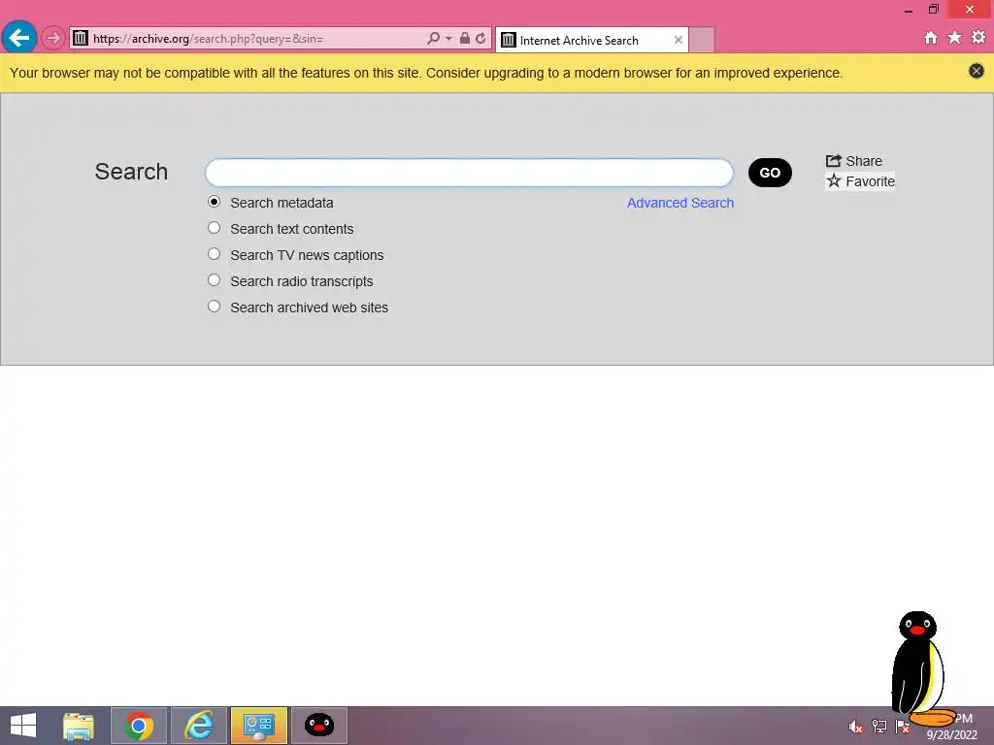Click the archive.org site icon in address bar
994x745 pixels.
(x=81, y=38)
